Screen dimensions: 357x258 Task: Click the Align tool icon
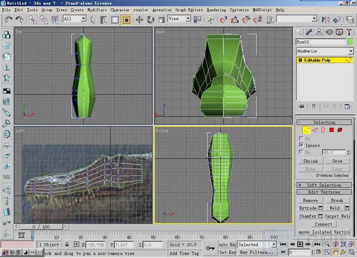click(x=337, y=20)
